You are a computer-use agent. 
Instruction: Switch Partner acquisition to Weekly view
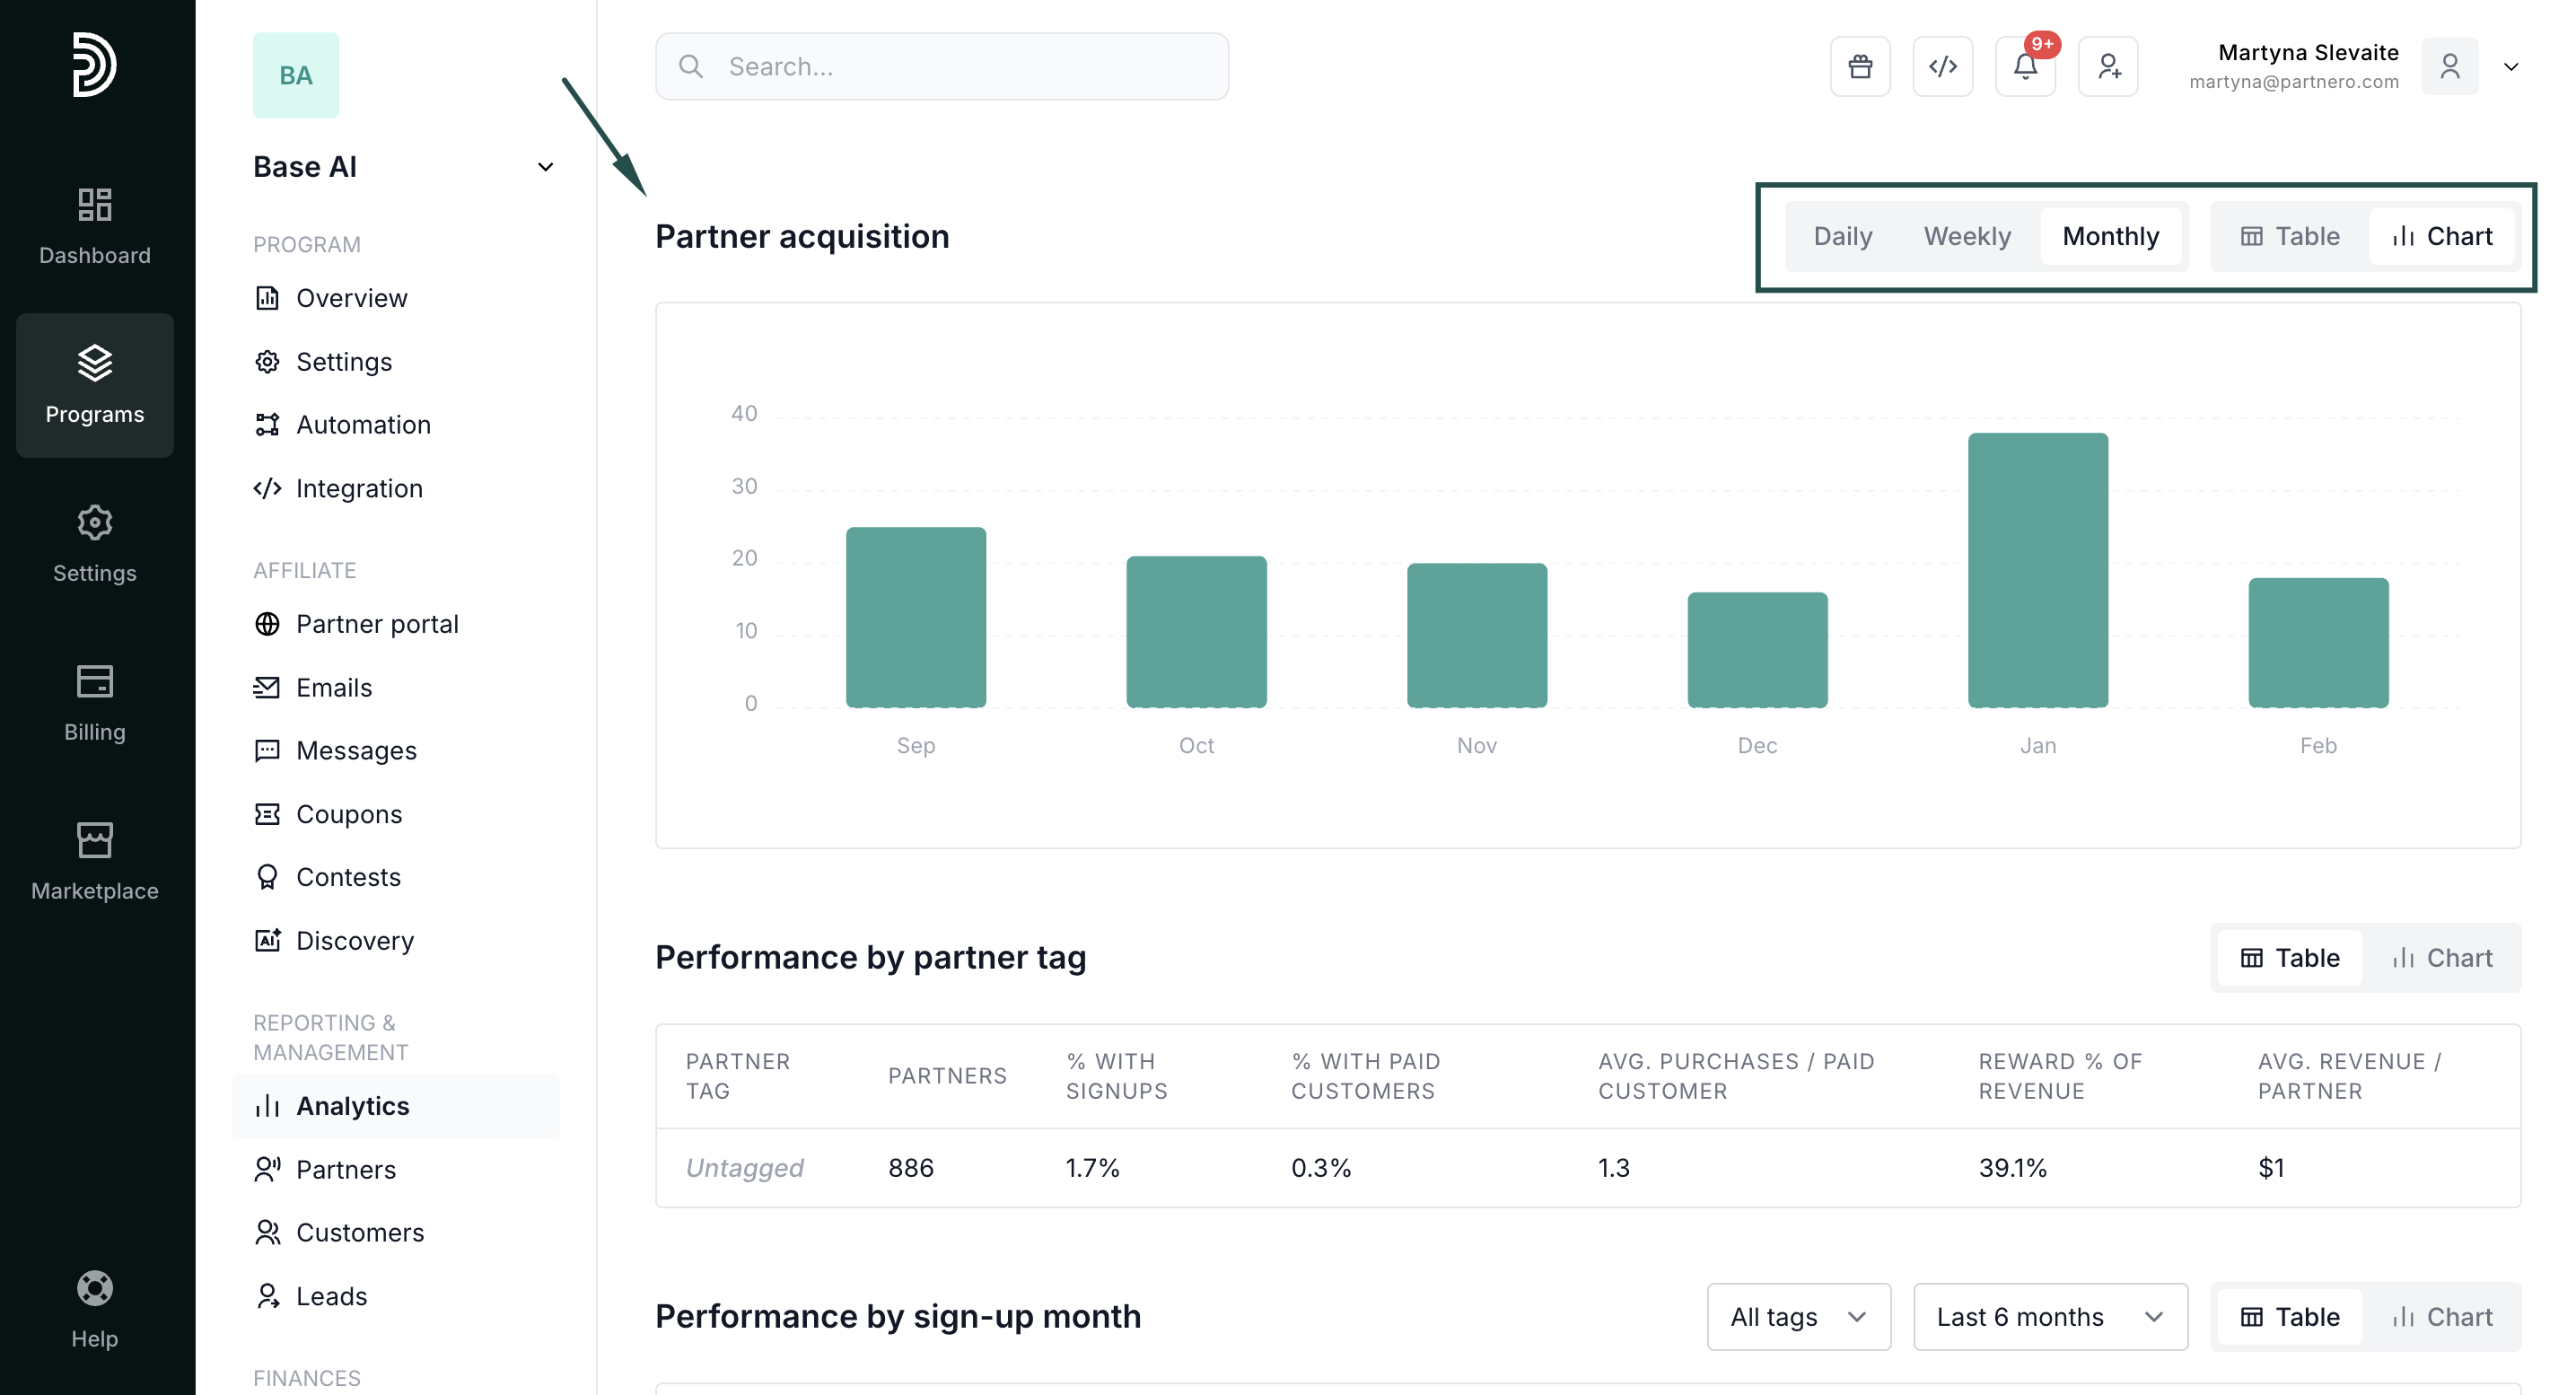1966,236
